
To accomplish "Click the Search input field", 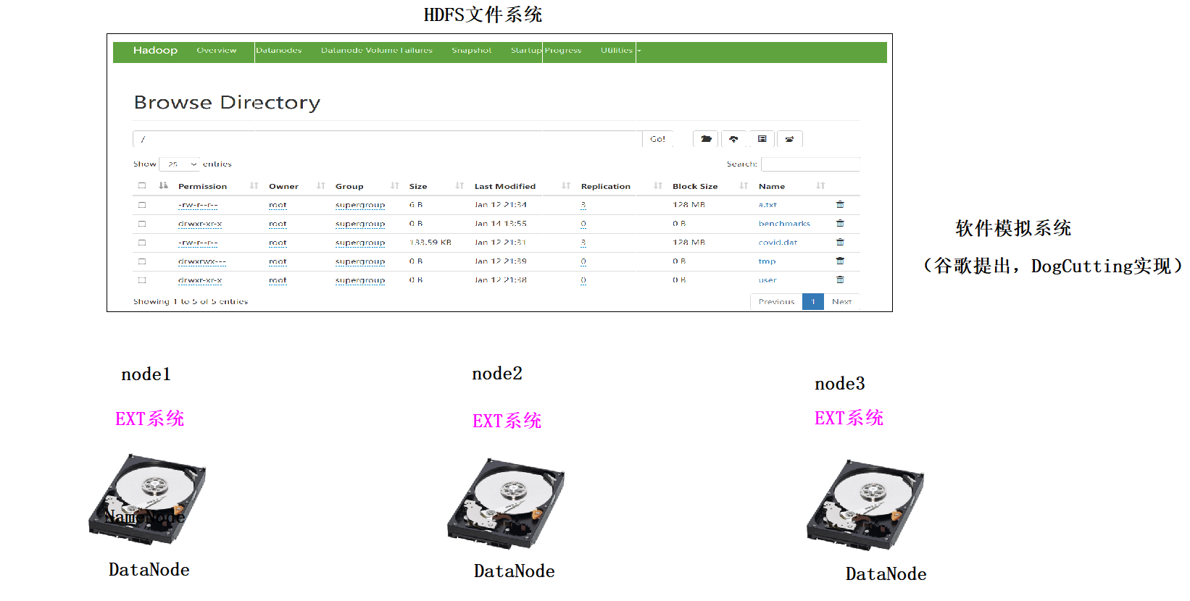I will pyautogui.click(x=810, y=164).
